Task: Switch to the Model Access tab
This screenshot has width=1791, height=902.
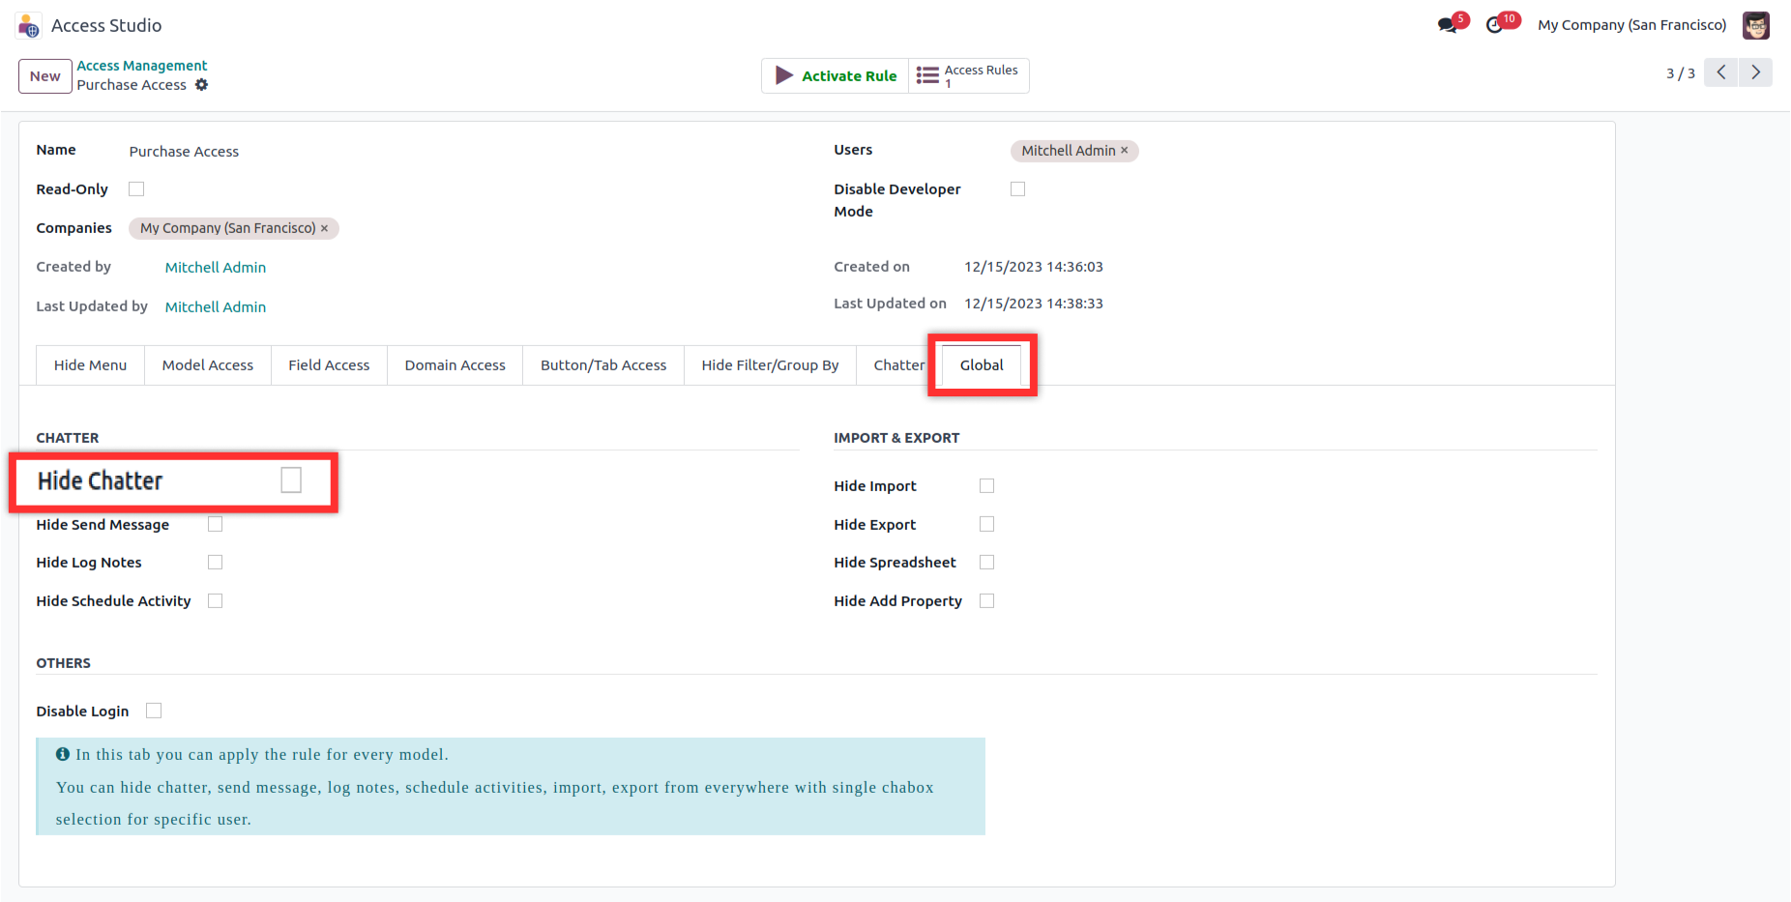Action: [x=207, y=365]
